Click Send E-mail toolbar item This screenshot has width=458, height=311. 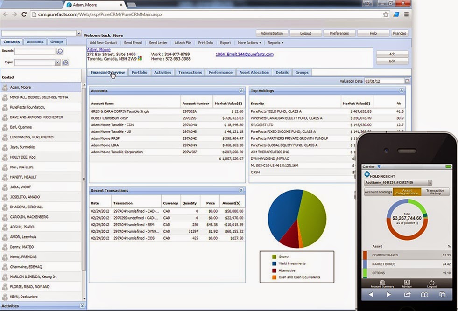coord(133,43)
